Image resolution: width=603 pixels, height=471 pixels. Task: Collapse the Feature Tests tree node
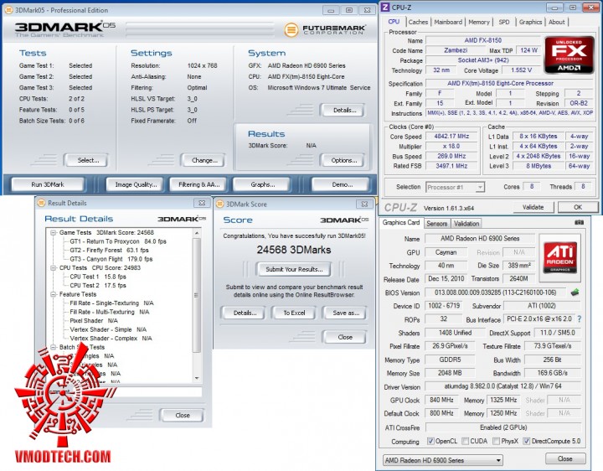pos(54,294)
